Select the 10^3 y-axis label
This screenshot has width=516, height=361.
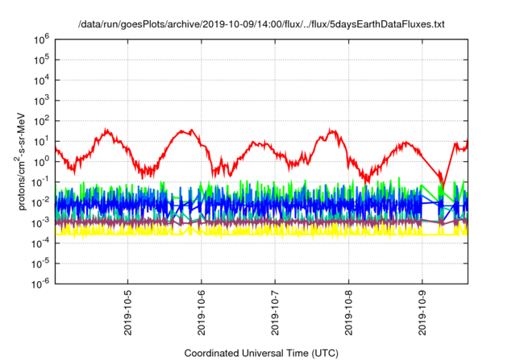tap(41, 102)
